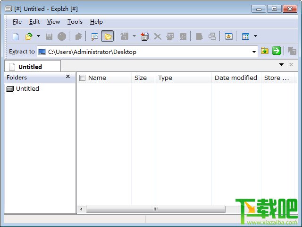Viewport: 302px width, 227px height.
Task: Open the tab list dropdown arrow
Action: [281, 64]
